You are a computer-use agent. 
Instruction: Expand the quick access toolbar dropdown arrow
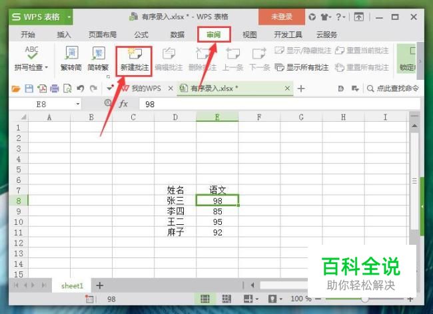[x=110, y=88]
